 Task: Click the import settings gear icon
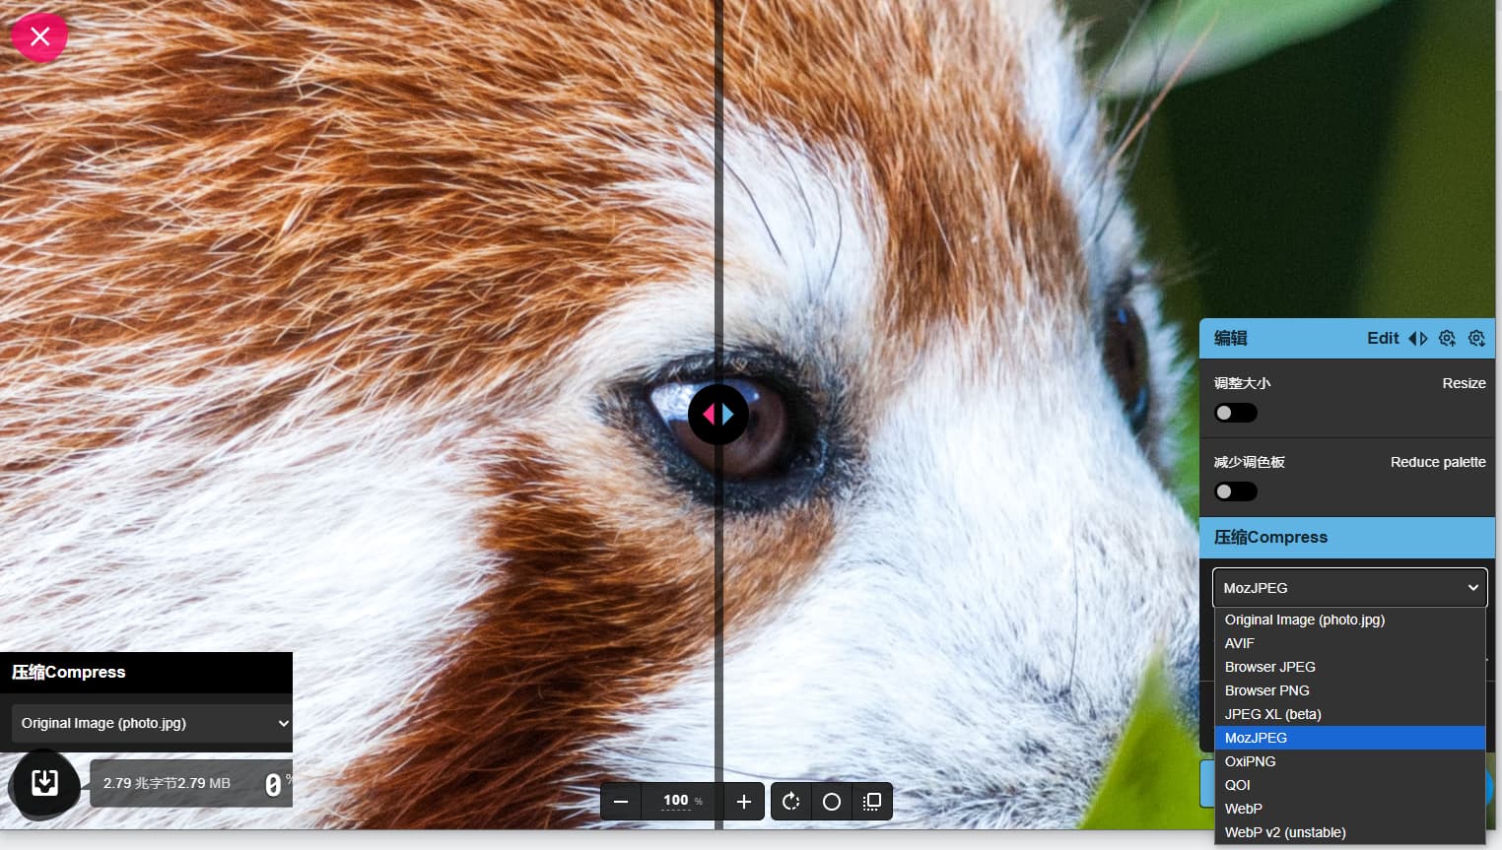1476,338
